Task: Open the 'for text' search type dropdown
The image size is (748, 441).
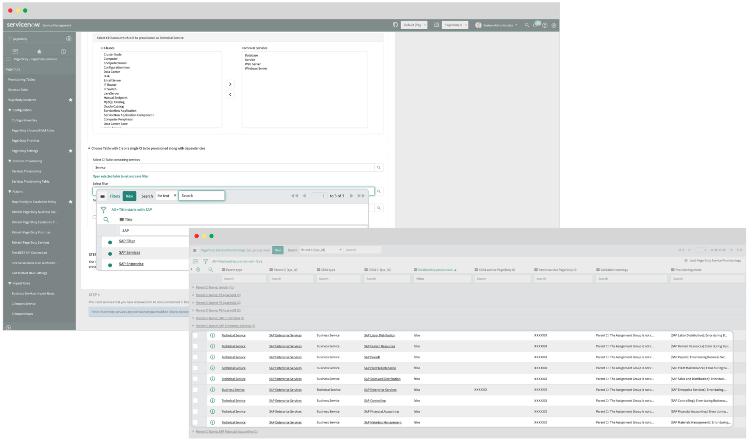Action: point(166,196)
